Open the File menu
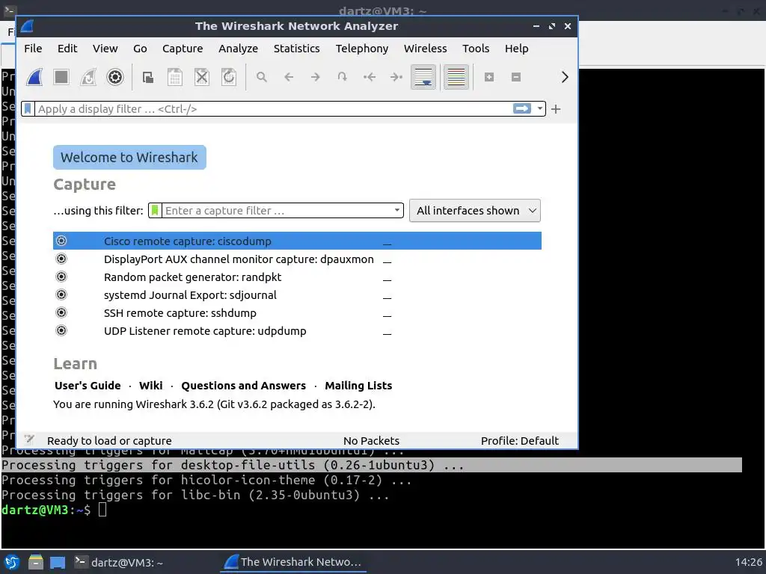766x574 pixels. point(33,49)
